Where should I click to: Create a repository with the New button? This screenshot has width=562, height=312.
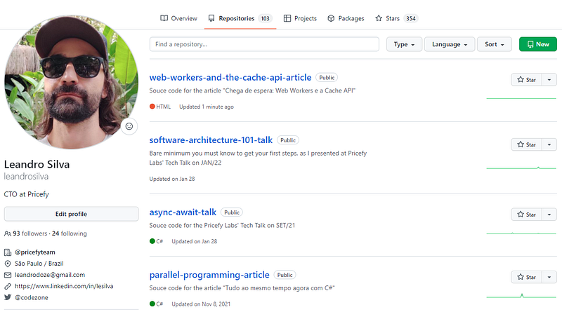(537, 44)
